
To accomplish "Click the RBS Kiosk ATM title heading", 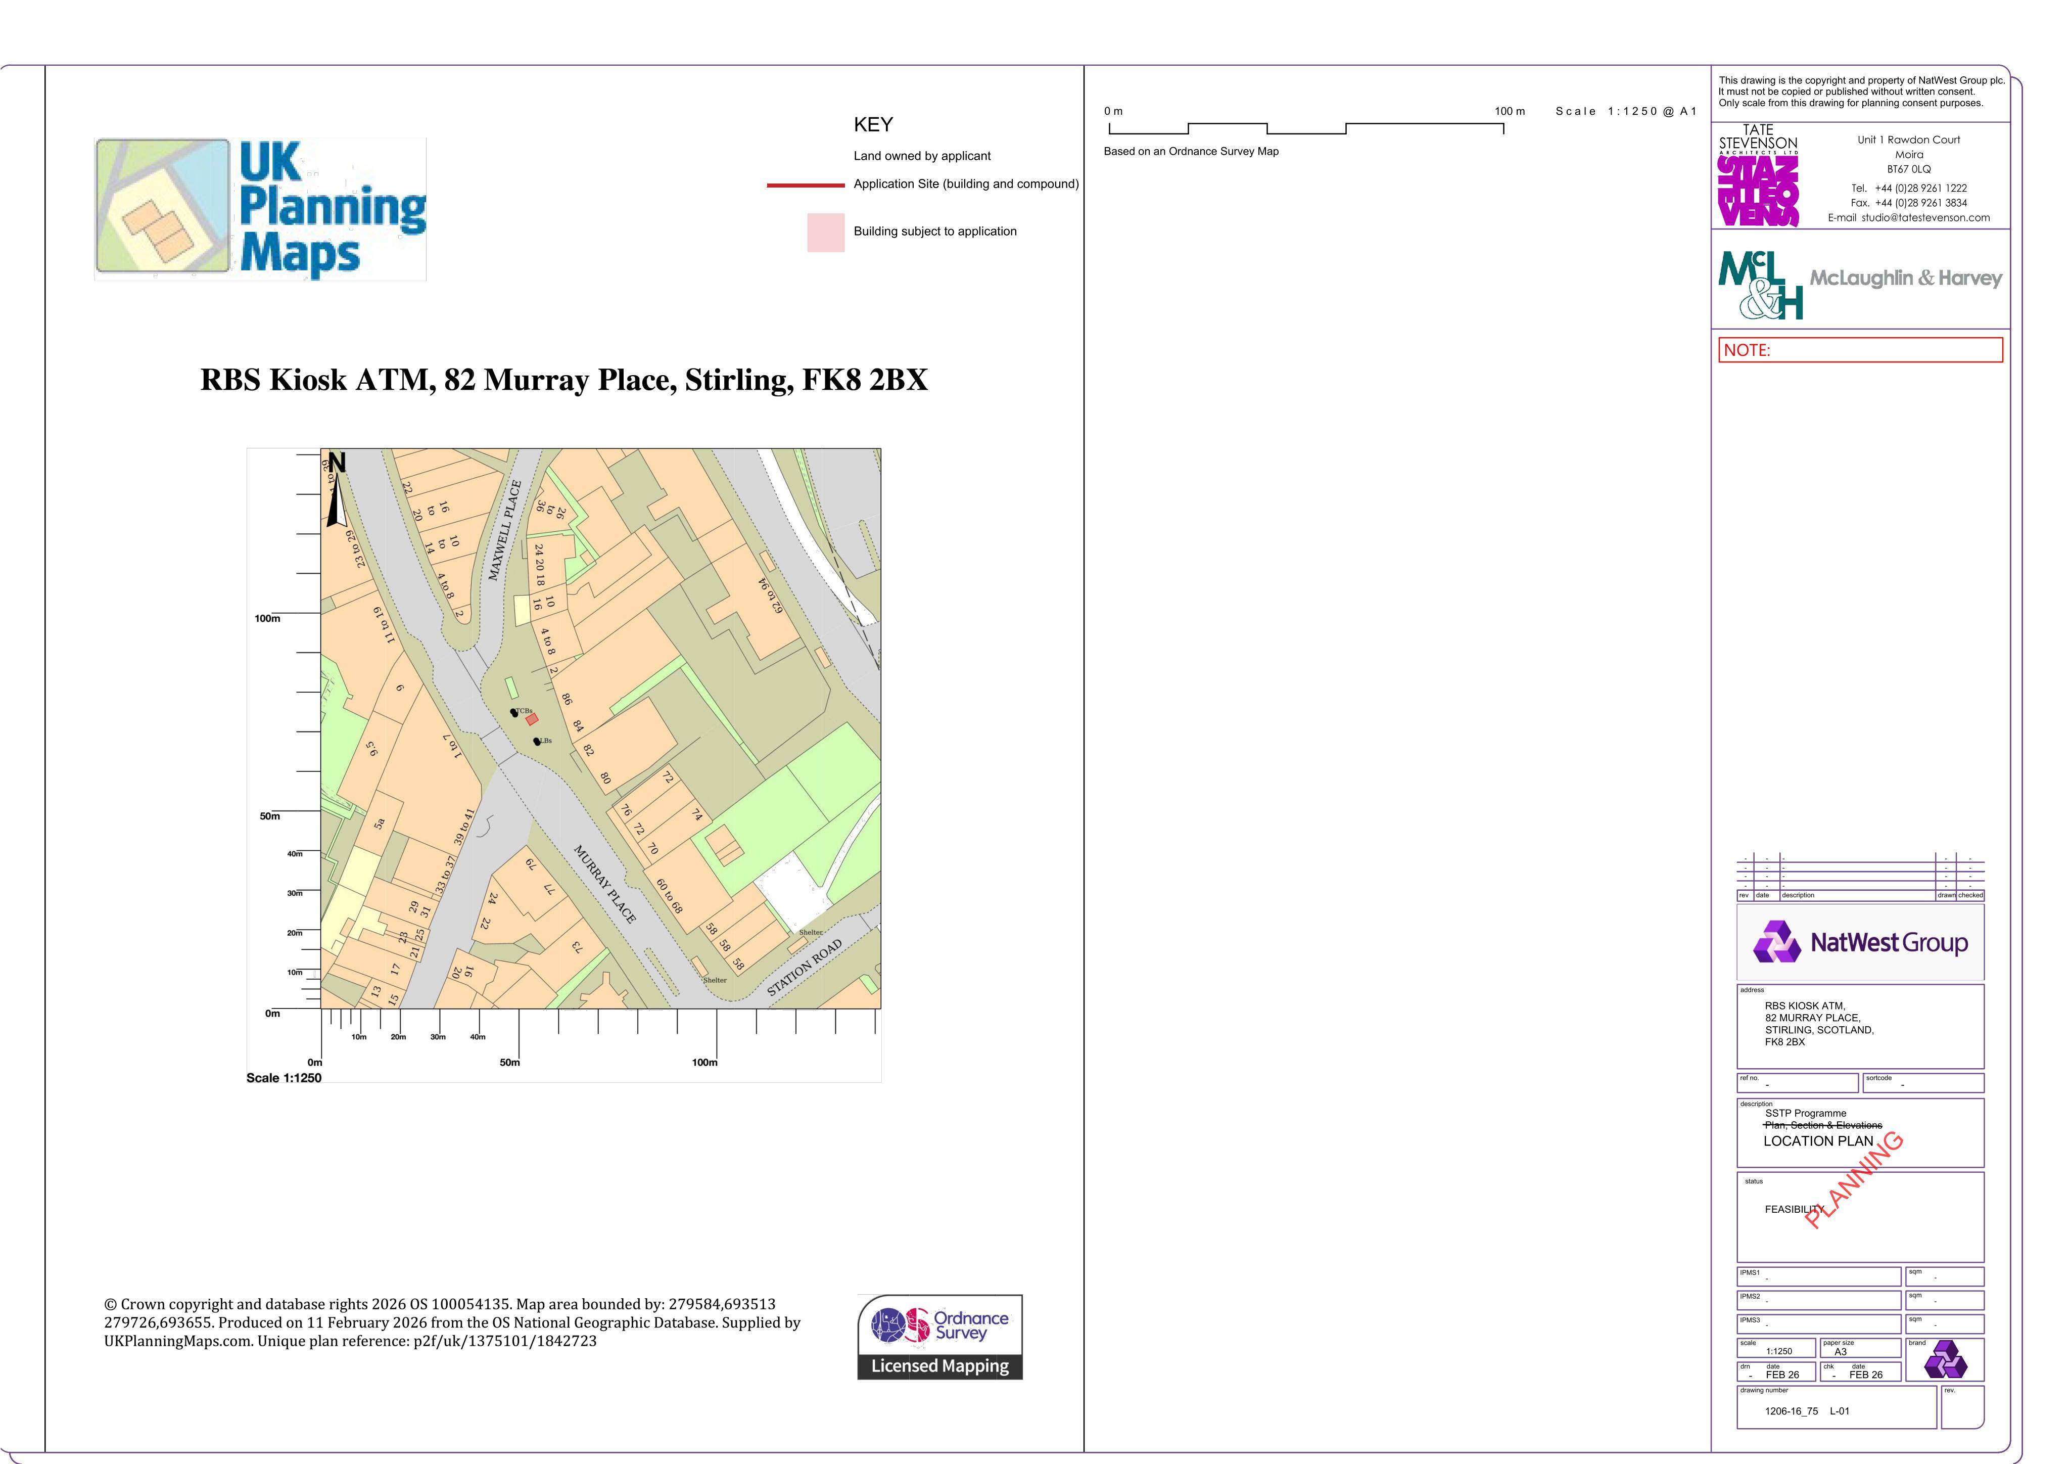I will (x=563, y=380).
